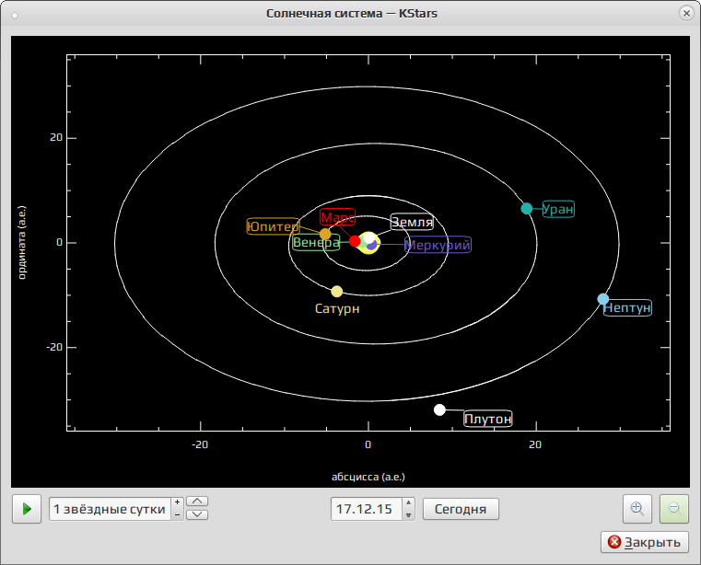This screenshot has width=701, height=565.
Task: Click the 'абсцисса (а.е.)' axis title
Action: click(x=368, y=477)
